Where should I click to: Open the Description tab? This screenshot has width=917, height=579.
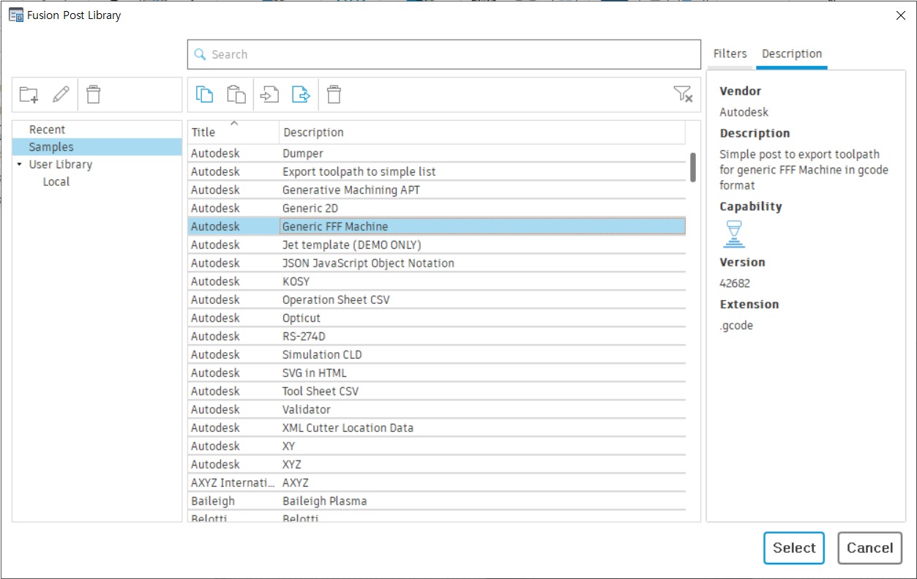792,53
